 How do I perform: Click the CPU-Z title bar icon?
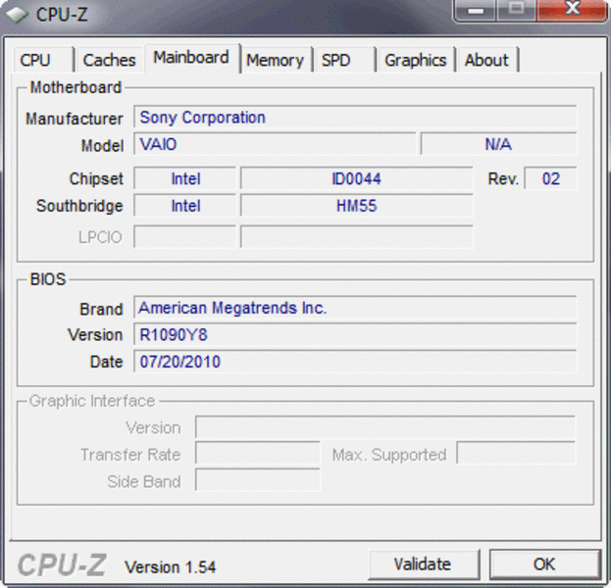pyautogui.click(x=17, y=15)
